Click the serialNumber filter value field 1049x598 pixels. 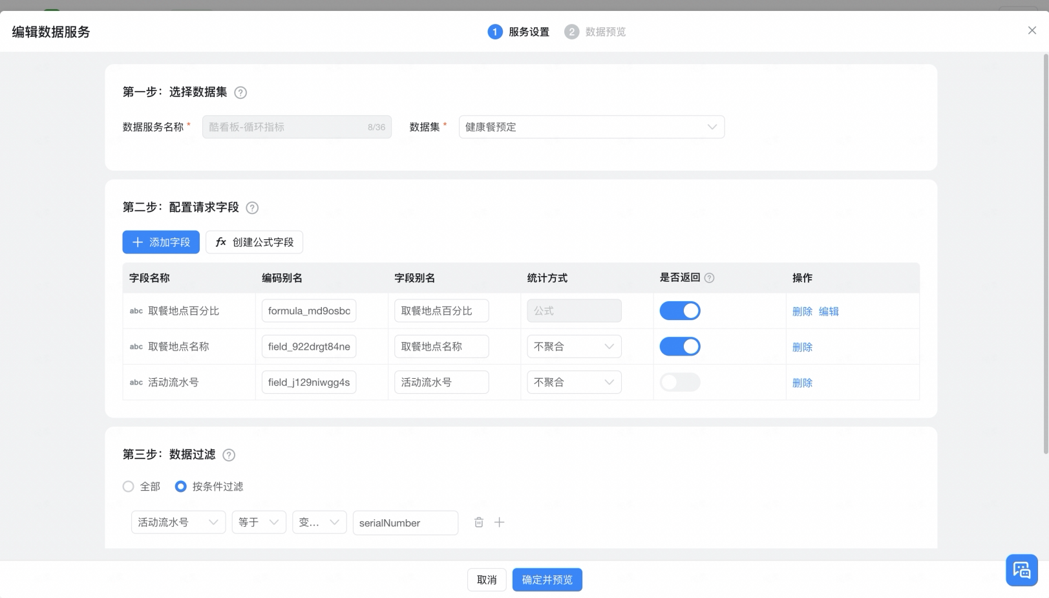pyautogui.click(x=405, y=522)
